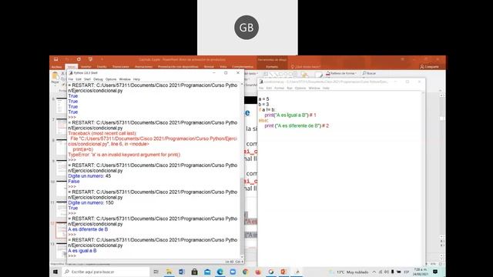Viewport: 493px width, 277px height.
Task: Click 'Digite un numero: 150' shell output
Action: pos(91,202)
